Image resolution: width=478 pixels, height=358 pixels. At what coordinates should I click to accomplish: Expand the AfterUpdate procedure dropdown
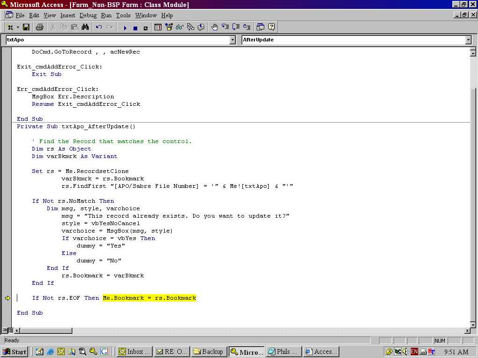(x=468, y=40)
